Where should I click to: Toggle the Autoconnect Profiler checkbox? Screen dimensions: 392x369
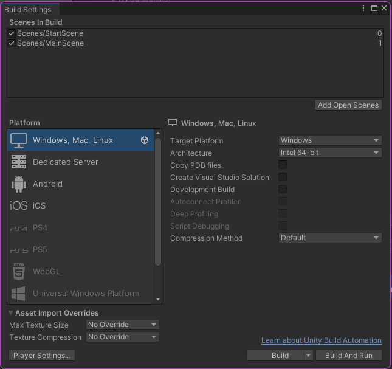[283, 201]
